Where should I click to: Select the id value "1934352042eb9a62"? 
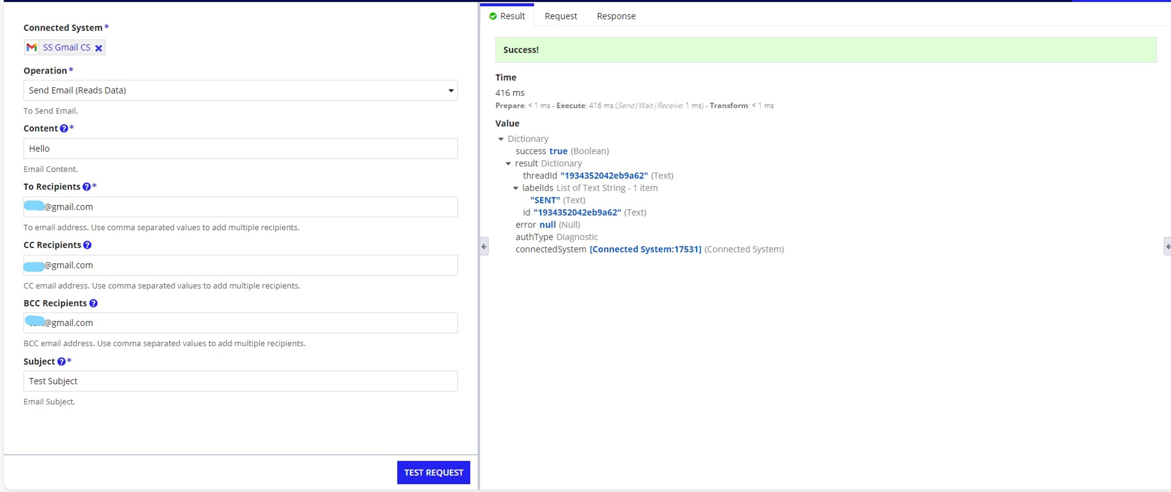point(577,212)
